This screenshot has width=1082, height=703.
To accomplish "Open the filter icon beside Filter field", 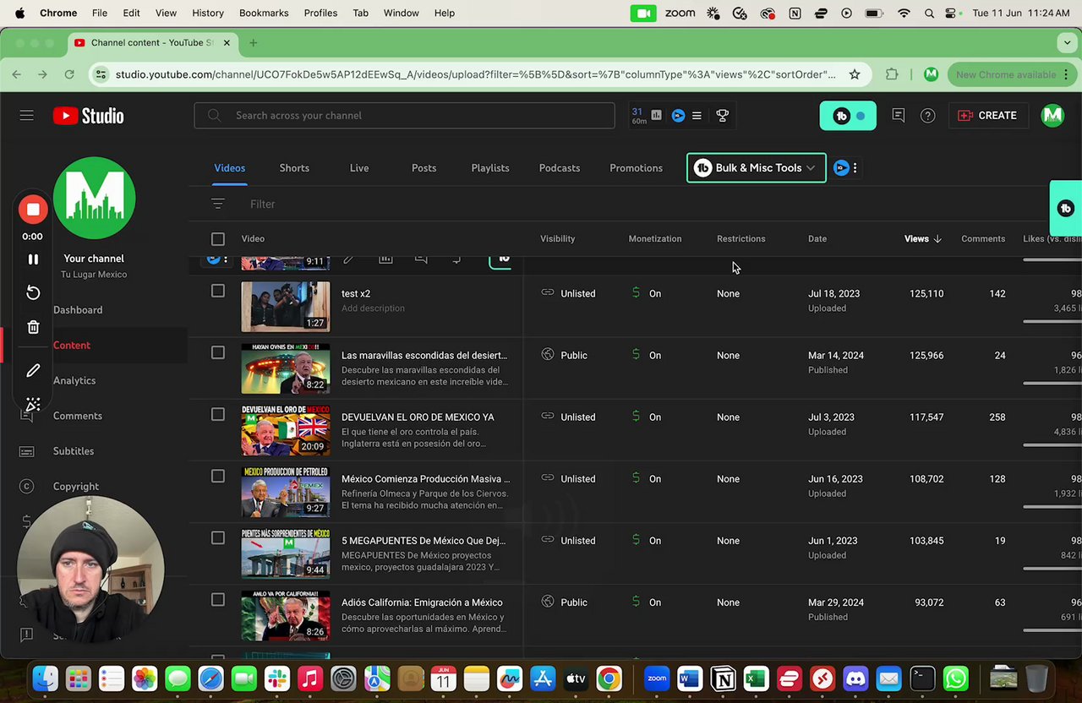I will 217,204.
